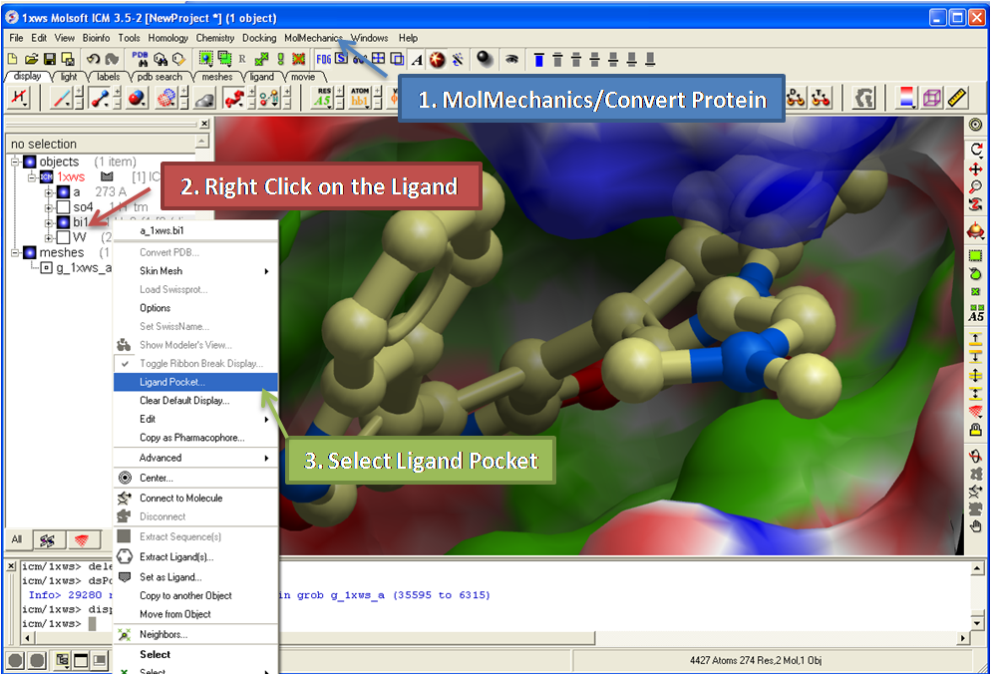Click the atom label hb1 icon
This screenshot has height=675, width=991.
tap(360, 98)
